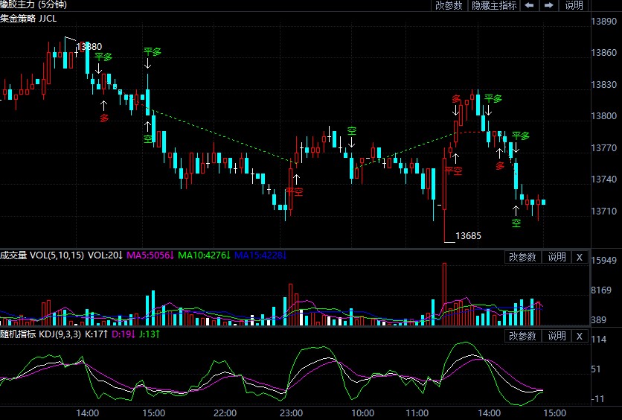Click the left arrow navigation icon
This screenshot has height=420, width=622.
pos(529,5)
